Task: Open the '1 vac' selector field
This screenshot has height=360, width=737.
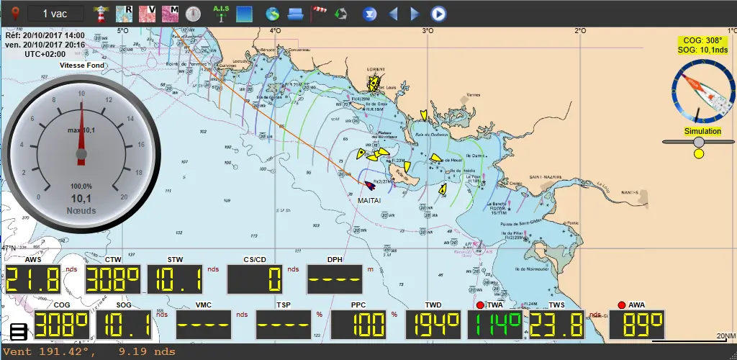Action: pos(55,14)
